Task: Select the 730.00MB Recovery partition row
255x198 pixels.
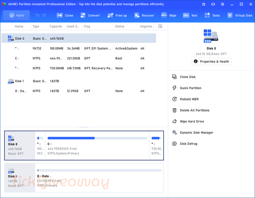Action: 79,68
